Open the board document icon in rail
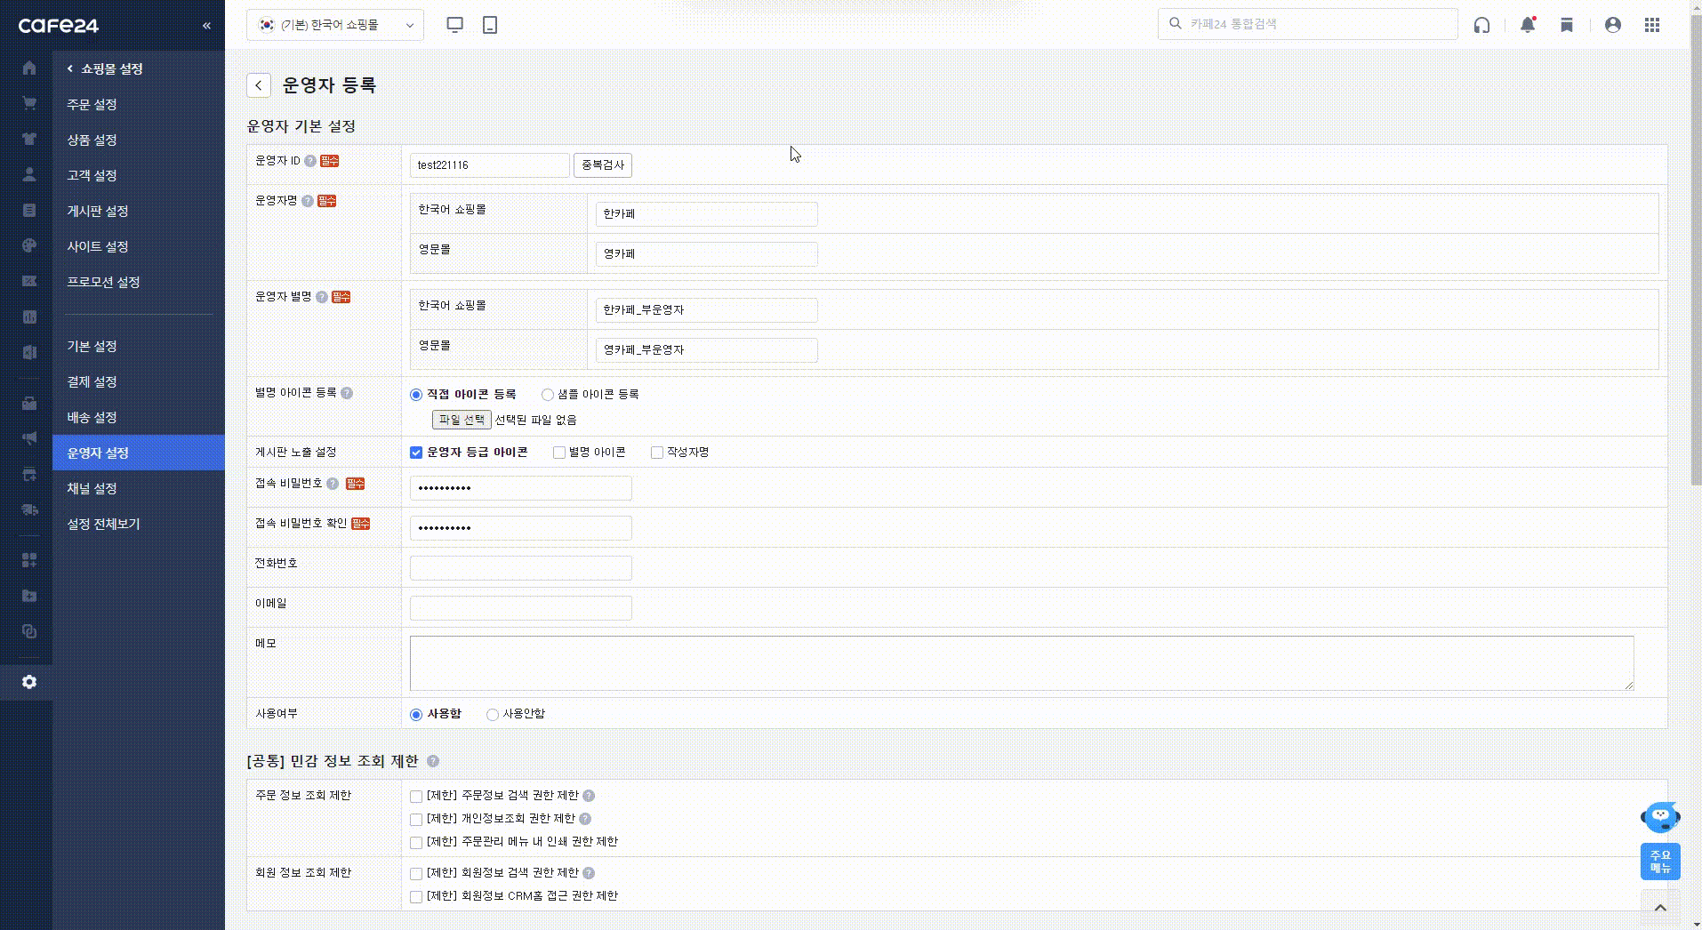This screenshot has width=1702, height=930. tap(29, 211)
